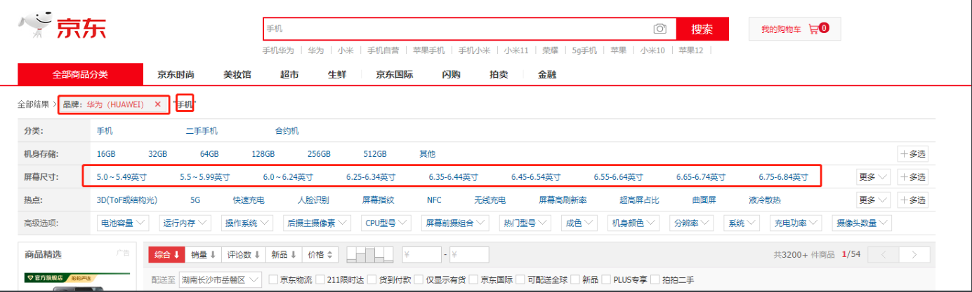This screenshot has width=972, height=292.
Task: Click the shopping cart icon
Action: coord(813,29)
